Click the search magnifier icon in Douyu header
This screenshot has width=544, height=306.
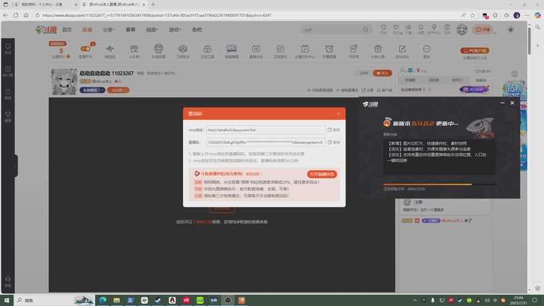pos(365,29)
